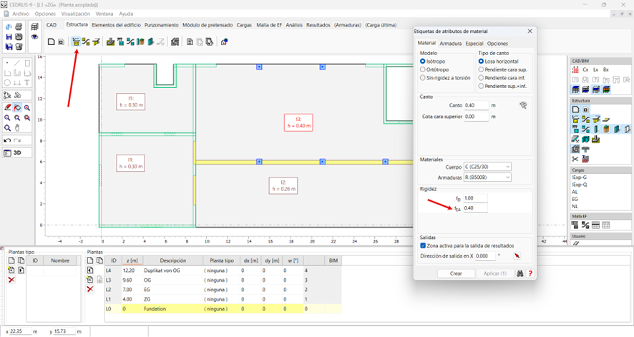Screen dimensions: 634x337
Task: Click the red-blue marker icon at toolbar end
Action: (225, 41)
